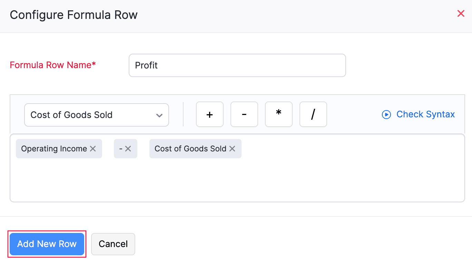The width and height of the screenshot is (472, 267).
Task: Click the chevron arrow in the account dropdown
Action: pos(159,115)
